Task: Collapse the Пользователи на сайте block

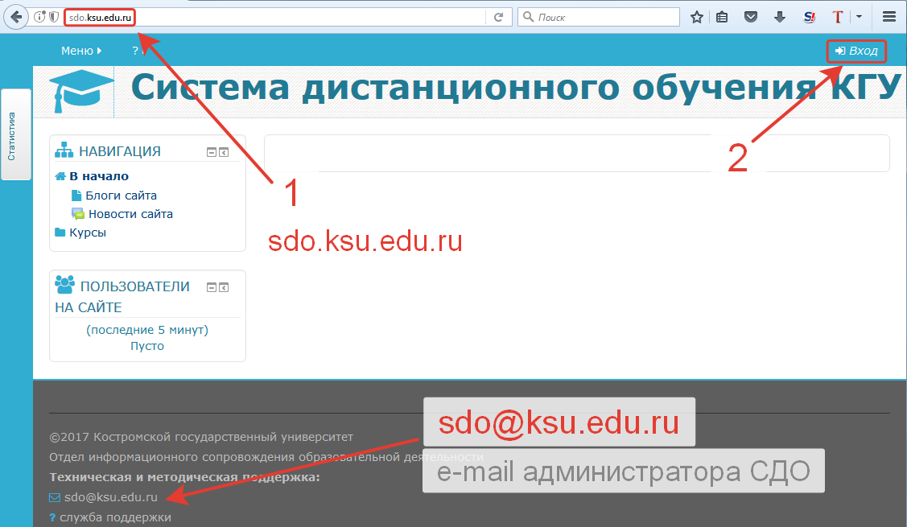Action: (x=212, y=287)
